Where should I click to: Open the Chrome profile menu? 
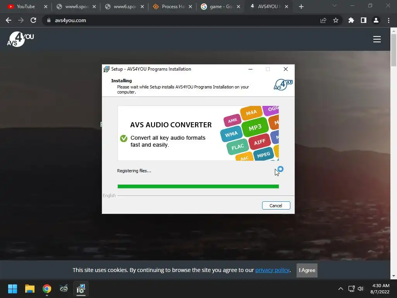point(376,20)
